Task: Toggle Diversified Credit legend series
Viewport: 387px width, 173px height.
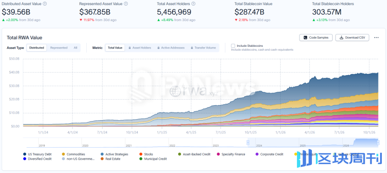Action: pyautogui.click(x=37, y=159)
